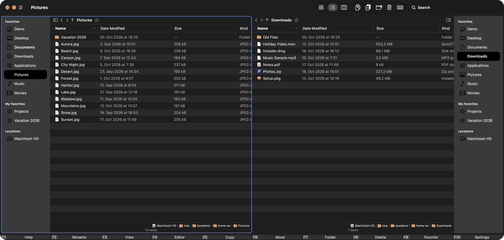Go to parent folder of Pictures

[x=73, y=20]
